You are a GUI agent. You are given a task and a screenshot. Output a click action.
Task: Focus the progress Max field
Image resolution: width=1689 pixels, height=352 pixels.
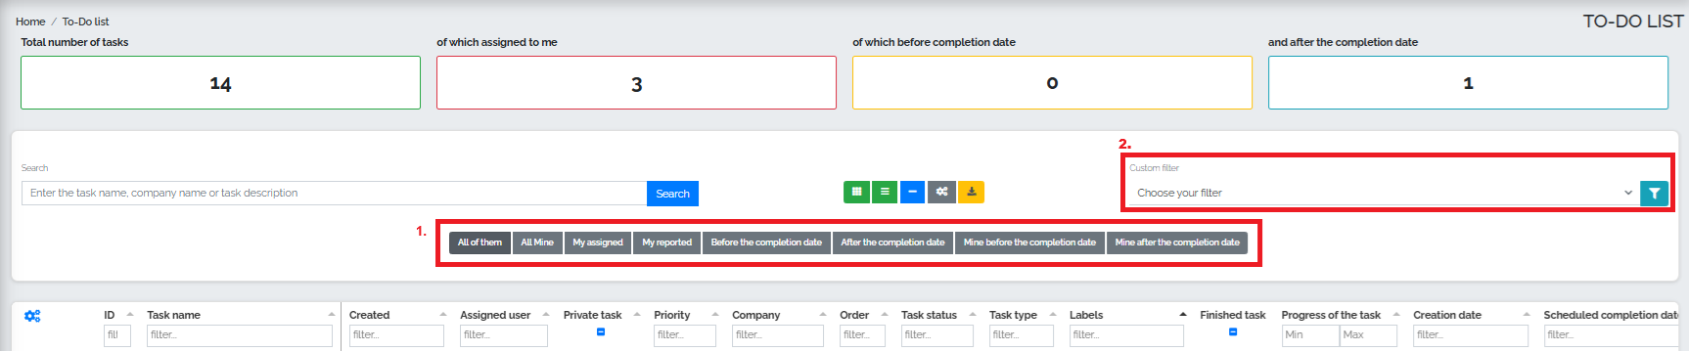1368,335
